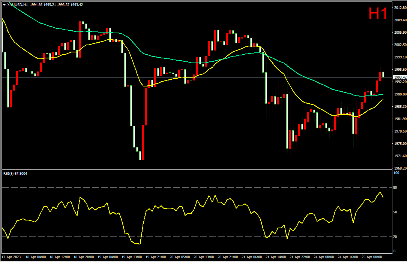Click the 1968.20 price scale value
Image resolution: width=407 pixels, height=262 pixels.
(400, 168)
